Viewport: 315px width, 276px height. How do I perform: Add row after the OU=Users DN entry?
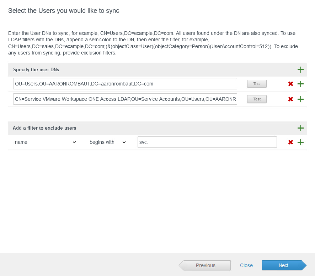pyautogui.click(x=300, y=84)
